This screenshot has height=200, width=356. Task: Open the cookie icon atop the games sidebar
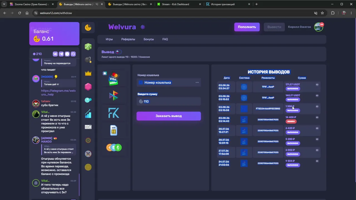coord(88,27)
